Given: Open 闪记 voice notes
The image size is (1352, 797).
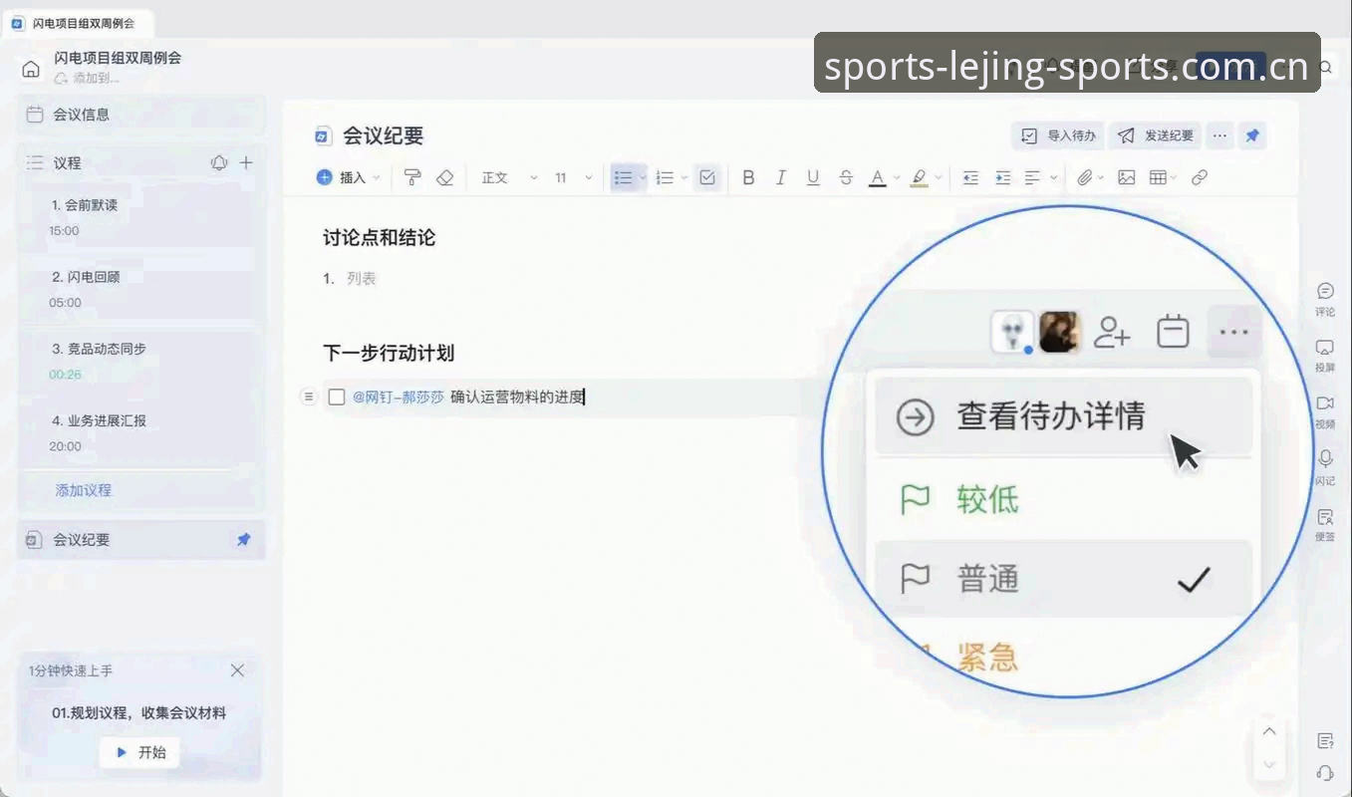Looking at the screenshot, I should tap(1325, 467).
